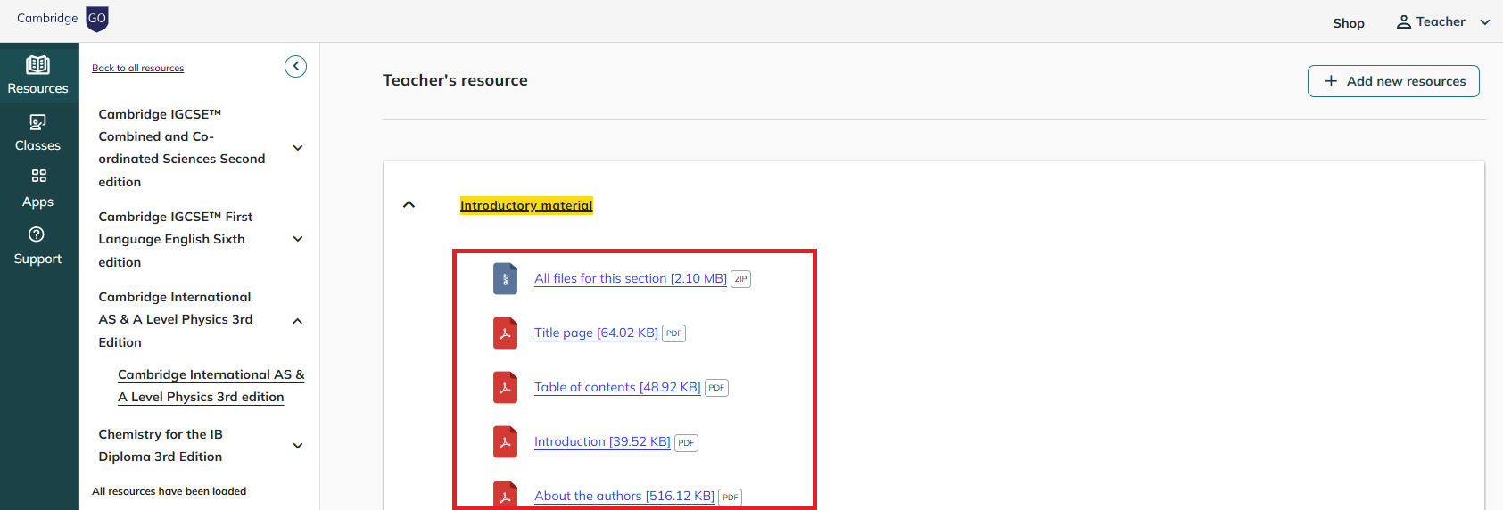The height and width of the screenshot is (510, 1503).
Task: Open the Resources section in sidebar
Action: pos(37,75)
